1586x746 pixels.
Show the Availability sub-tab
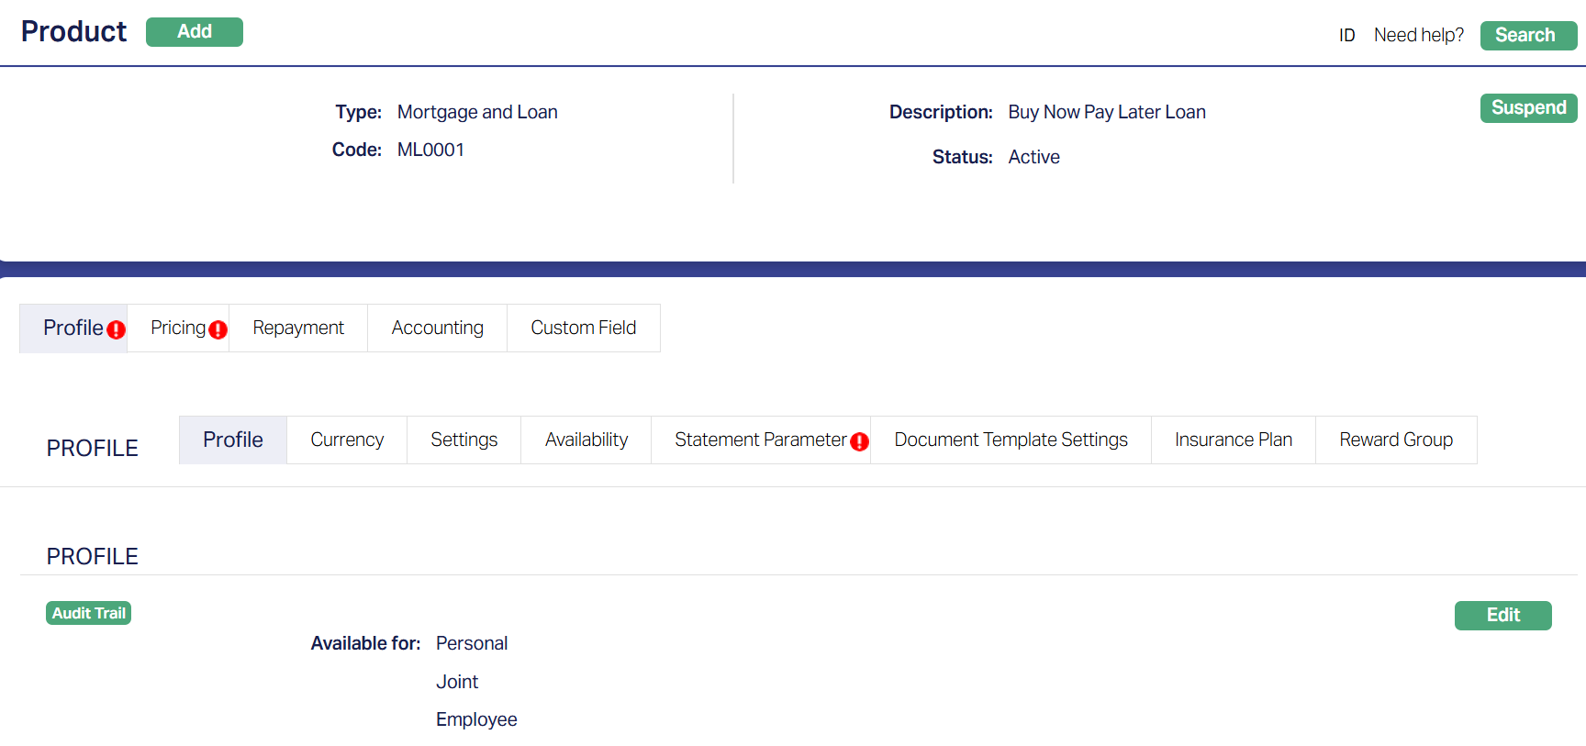tap(586, 440)
